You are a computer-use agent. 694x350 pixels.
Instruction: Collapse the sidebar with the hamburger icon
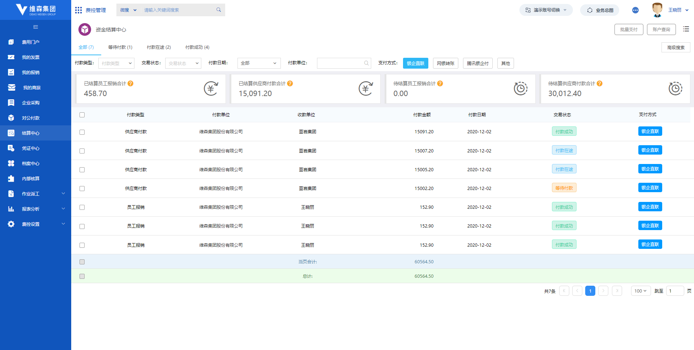click(35, 27)
